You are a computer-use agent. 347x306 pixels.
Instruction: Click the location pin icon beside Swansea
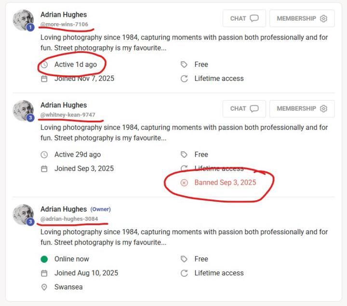point(44,287)
